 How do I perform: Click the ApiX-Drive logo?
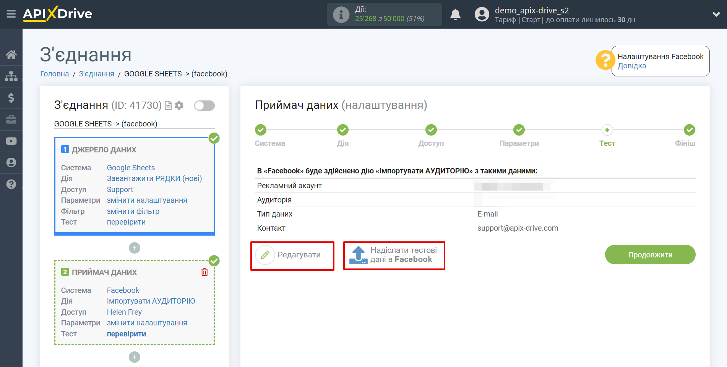click(57, 14)
